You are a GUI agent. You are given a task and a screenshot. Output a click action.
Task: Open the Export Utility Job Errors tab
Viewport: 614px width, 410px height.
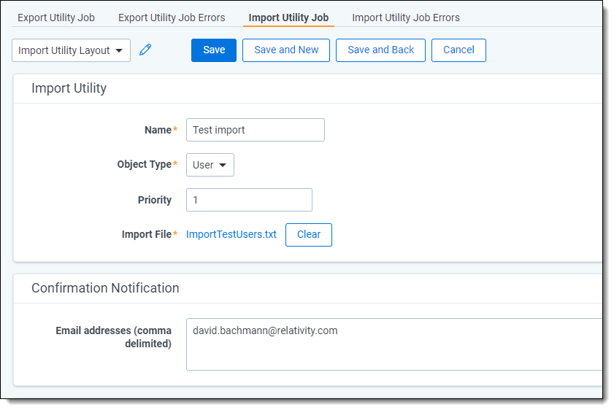click(172, 18)
